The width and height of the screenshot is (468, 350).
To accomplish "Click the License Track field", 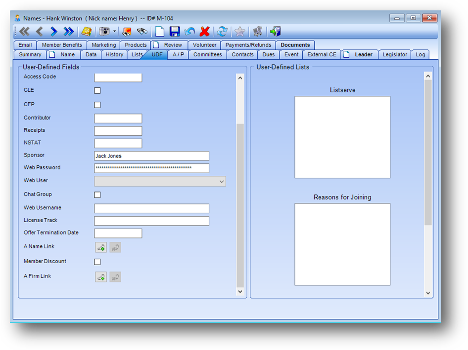I will click(151, 221).
